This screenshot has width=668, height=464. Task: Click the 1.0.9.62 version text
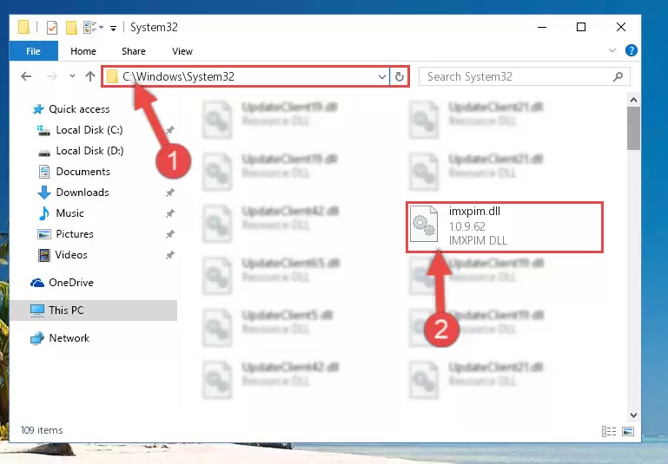tap(467, 226)
